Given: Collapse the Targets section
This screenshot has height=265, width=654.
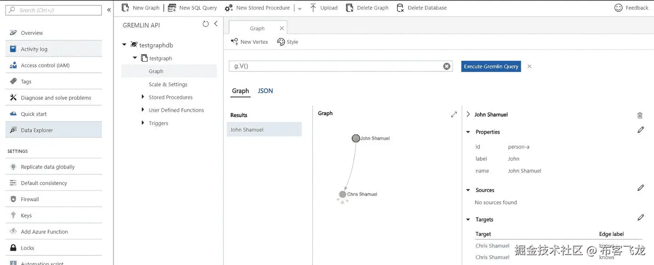Looking at the screenshot, I should 468,220.
